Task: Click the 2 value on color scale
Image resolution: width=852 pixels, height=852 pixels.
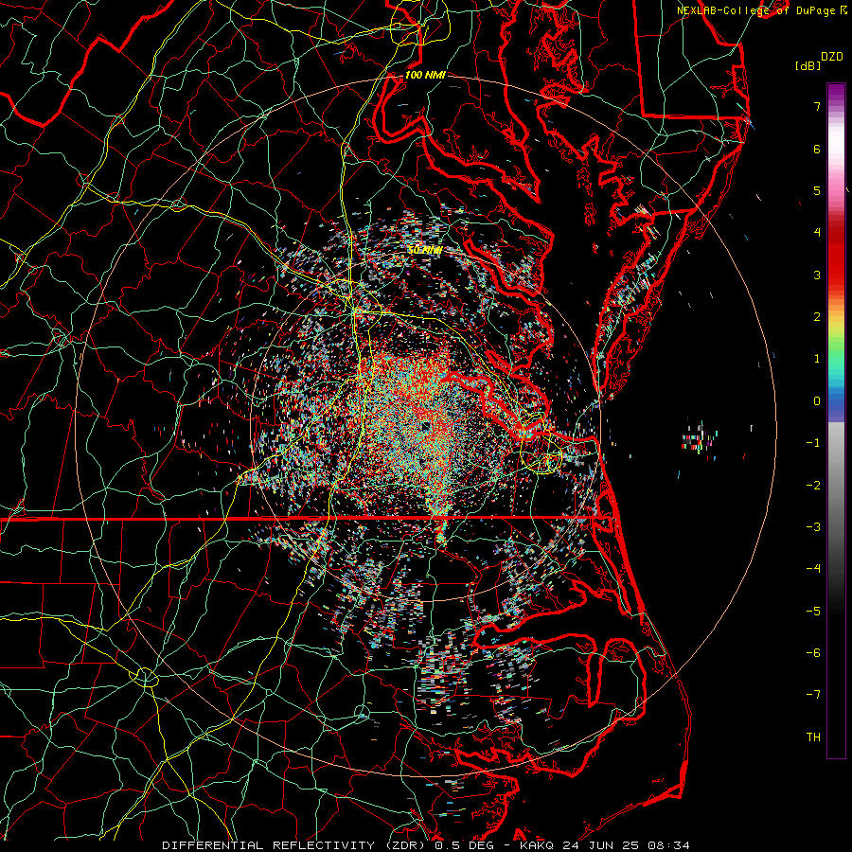Action: (x=817, y=317)
